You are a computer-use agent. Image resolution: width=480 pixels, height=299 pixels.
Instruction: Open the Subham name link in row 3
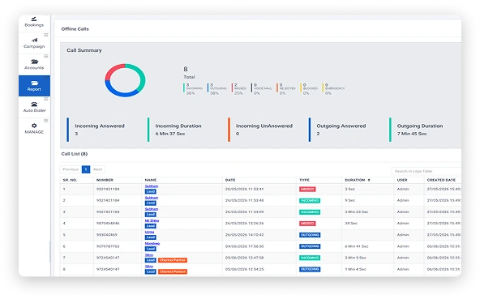tap(152, 209)
